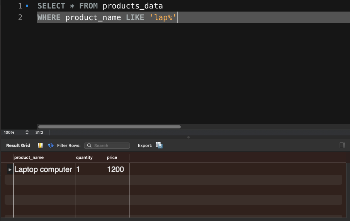Select the row arrow indicator beside Laptop computer
Image resolution: width=350 pixels, height=221 pixels.
(10, 170)
